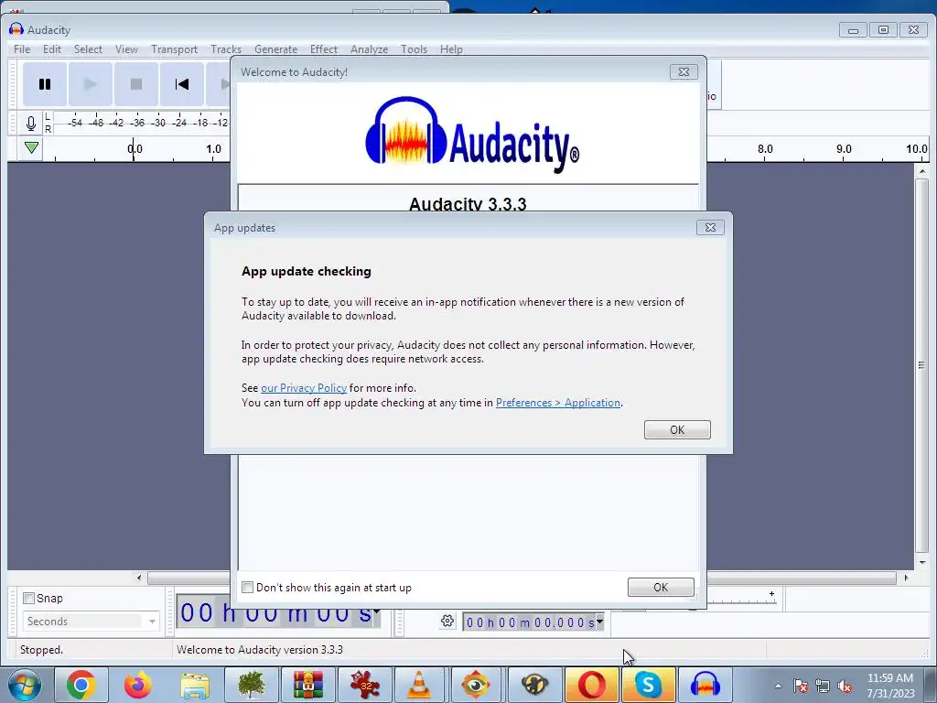937x703 pixels.
Task: Open VLC media player from taskbar
Action: click(419, 685)
